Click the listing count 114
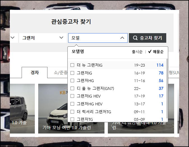 click(160, 65)
